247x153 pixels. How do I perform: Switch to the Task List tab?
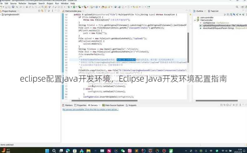213,11
